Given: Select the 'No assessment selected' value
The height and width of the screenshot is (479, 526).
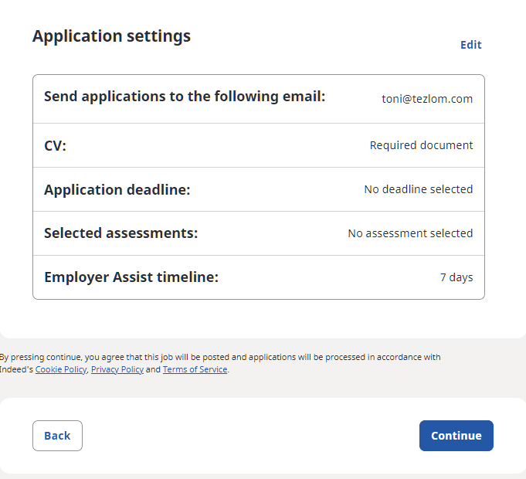Looking at the screenshot, I should 410,233.
